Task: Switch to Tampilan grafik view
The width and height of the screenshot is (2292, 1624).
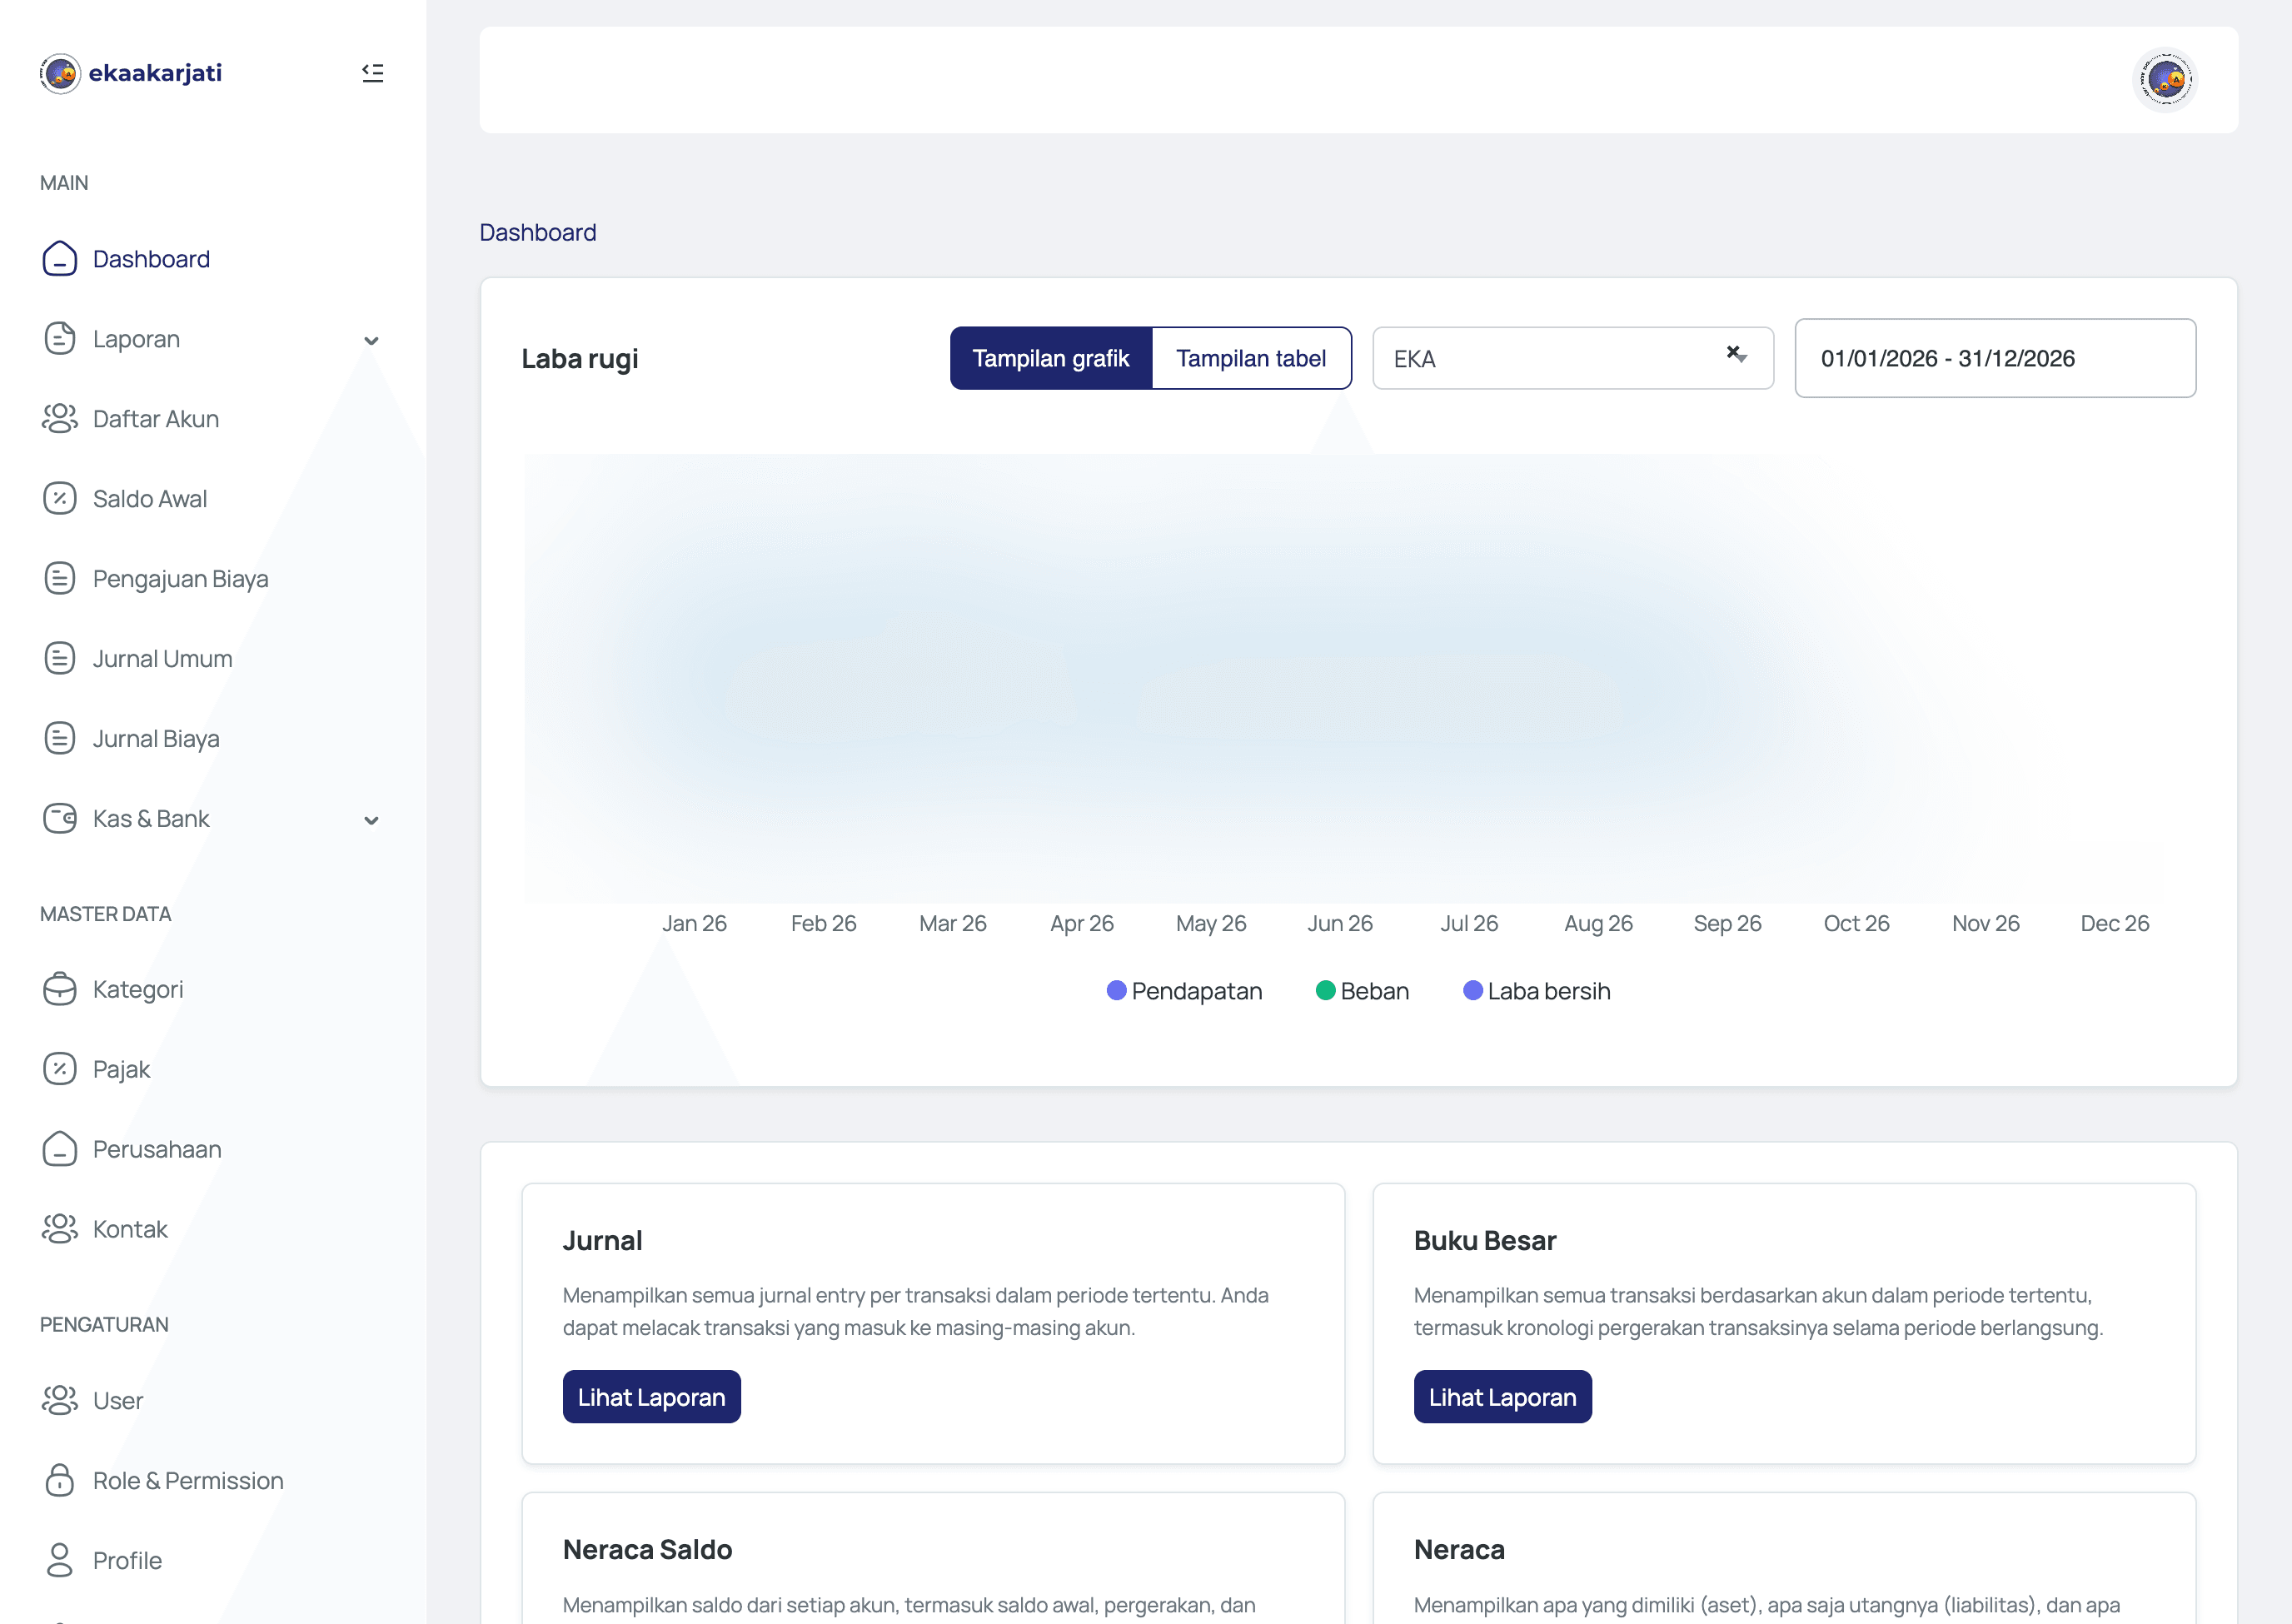Action: (x=1051, y=358)
